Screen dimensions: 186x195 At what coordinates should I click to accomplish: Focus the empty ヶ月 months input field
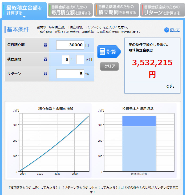click(80, 59)
